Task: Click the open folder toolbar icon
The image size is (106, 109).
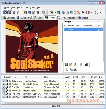Action: [25, 12]
